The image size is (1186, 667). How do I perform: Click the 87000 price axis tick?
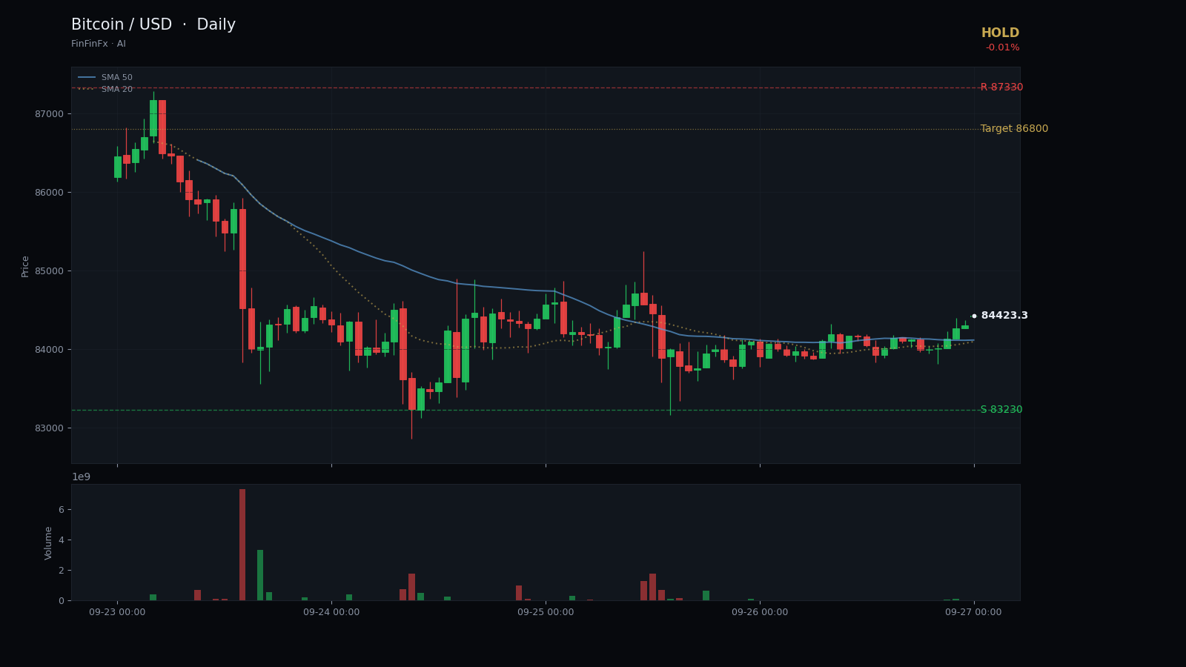50,114
